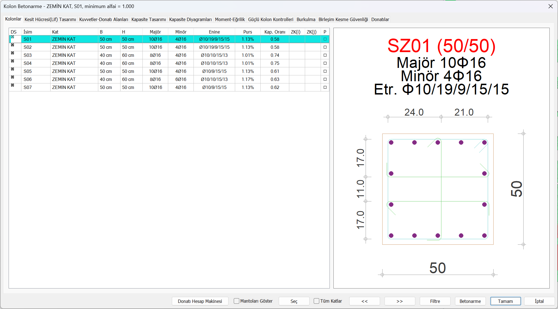558x309 pixels.
Task: Toggle P checkbox for row S02
Action: click(x=325, y=47)
